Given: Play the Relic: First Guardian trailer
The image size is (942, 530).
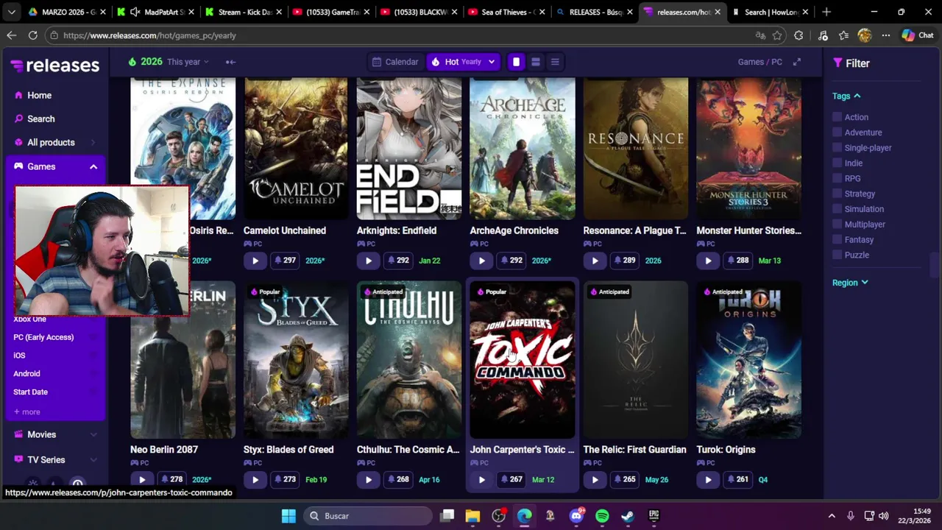Looking at the screenshot, I should pyautogui.click(x=595, y=480).
